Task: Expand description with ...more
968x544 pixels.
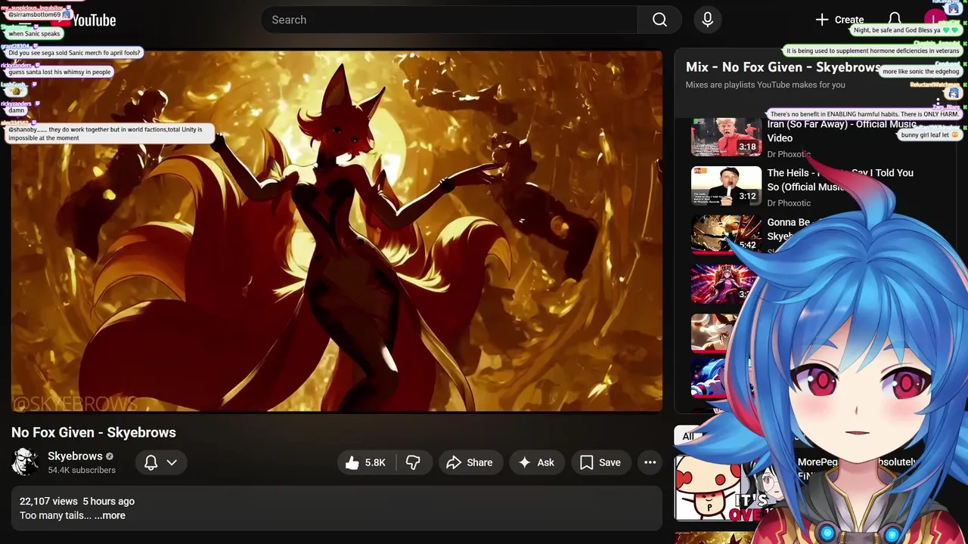Action: (110, 515)
